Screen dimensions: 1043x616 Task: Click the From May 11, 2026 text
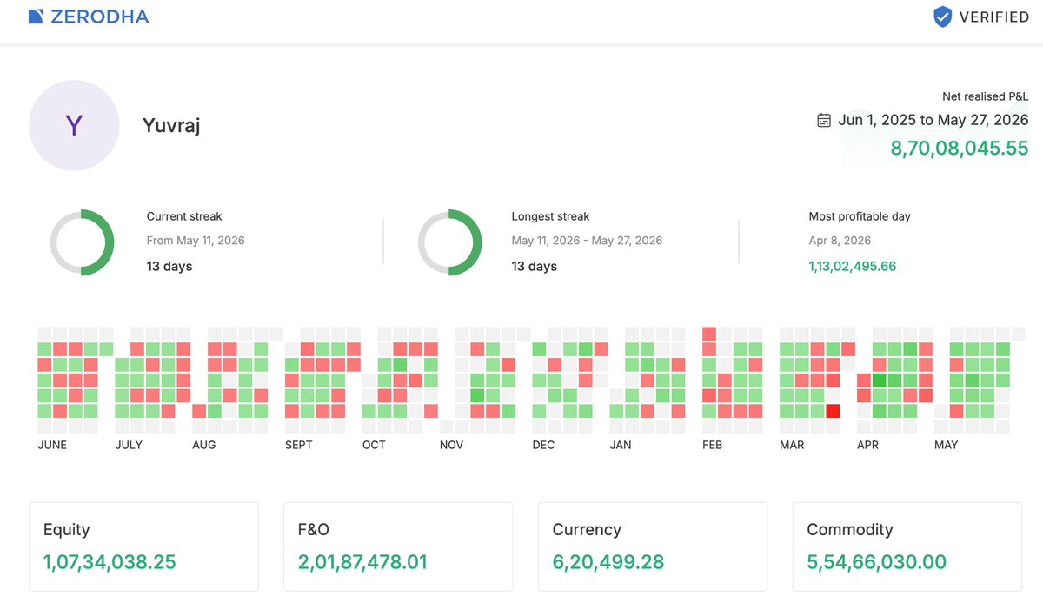pos(196,241)
